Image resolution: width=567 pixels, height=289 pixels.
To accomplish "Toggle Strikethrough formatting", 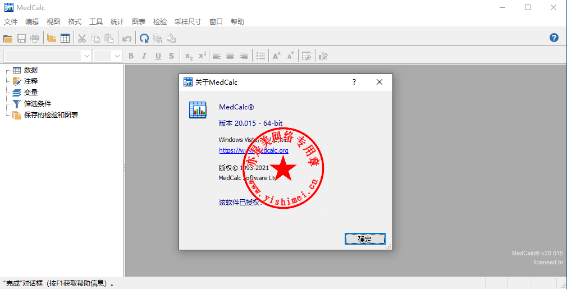I will coord(171,56).
